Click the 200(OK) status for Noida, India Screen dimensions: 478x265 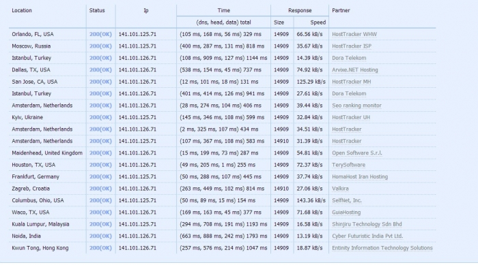click(100, 236)
